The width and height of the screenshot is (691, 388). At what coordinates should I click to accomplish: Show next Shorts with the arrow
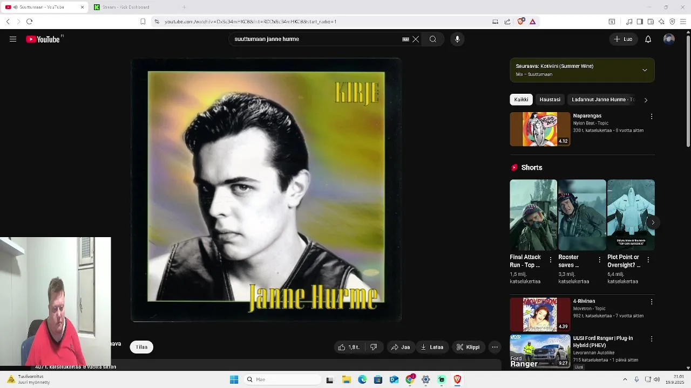(653, 222)
